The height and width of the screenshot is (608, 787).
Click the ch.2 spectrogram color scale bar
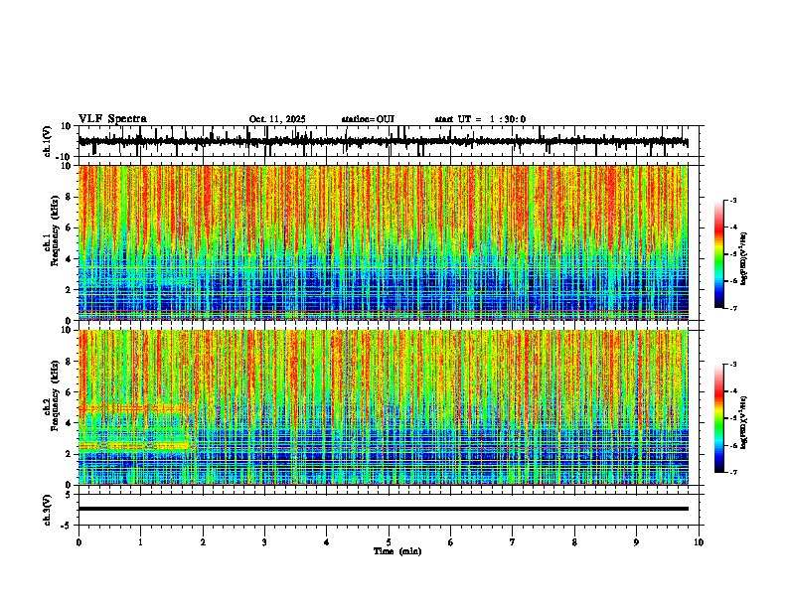(719, 418)
